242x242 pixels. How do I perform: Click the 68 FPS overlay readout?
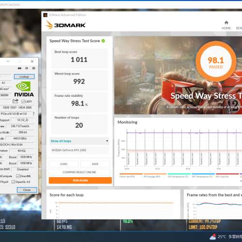(62, 221)
